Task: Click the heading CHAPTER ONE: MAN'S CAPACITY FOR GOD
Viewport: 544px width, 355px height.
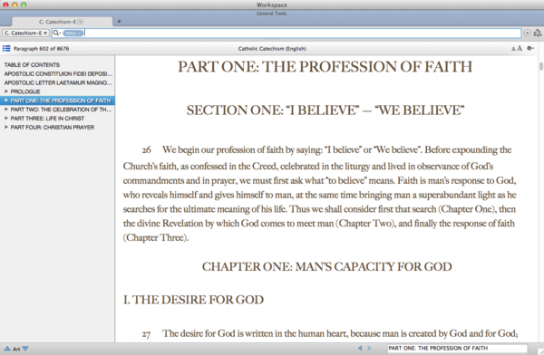Action: tap(326, 266)
